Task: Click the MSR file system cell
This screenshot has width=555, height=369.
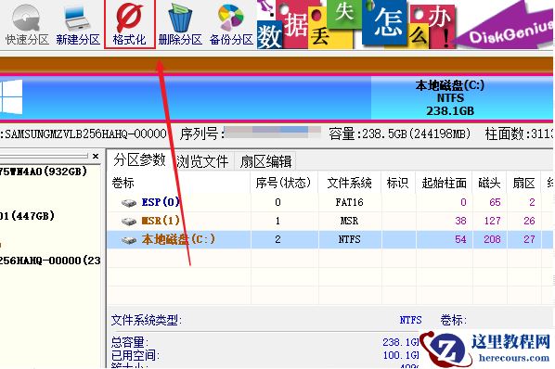Action: click(x=349, y=221)
